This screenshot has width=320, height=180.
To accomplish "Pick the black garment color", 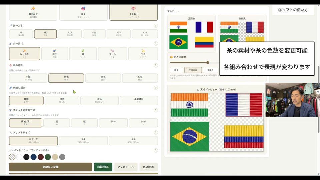I will point(26,157).
